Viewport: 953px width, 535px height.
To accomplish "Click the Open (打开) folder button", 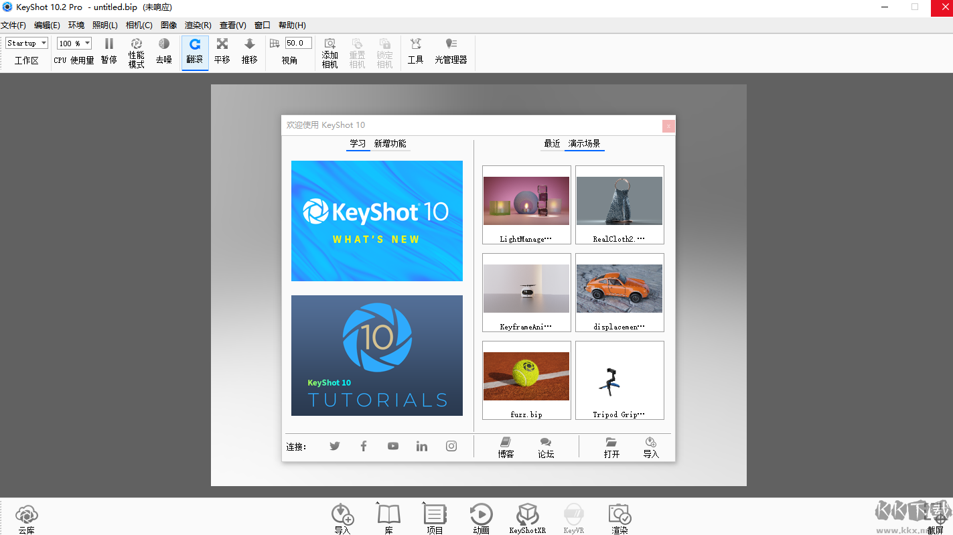I will point(611,447).
